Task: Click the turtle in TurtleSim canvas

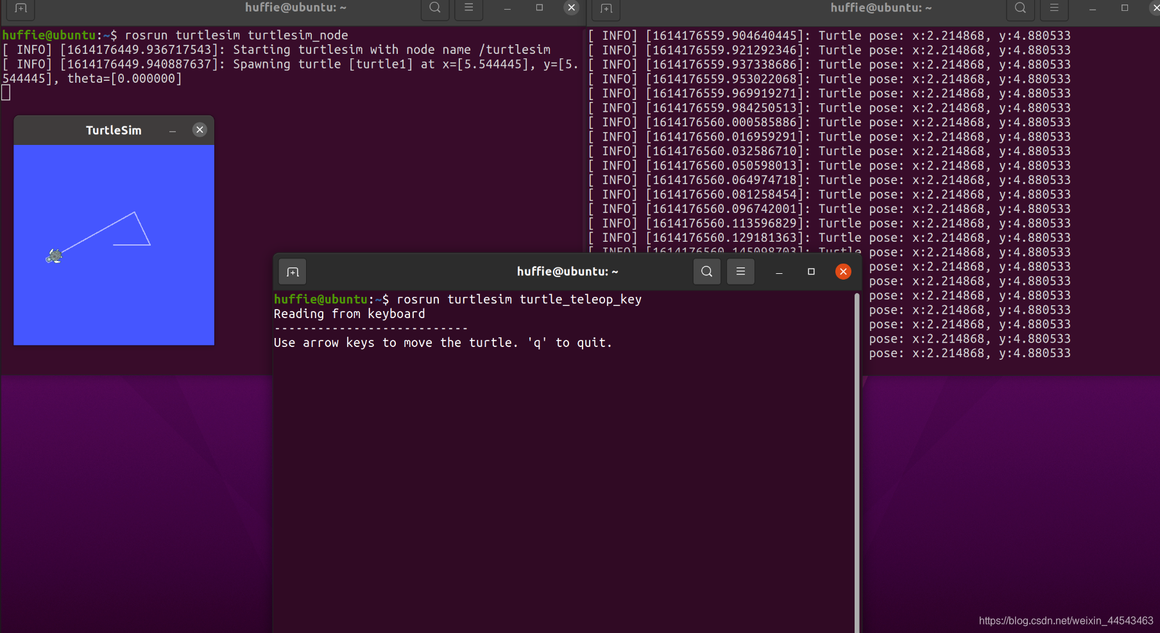Action: click(x=54, y=257)
